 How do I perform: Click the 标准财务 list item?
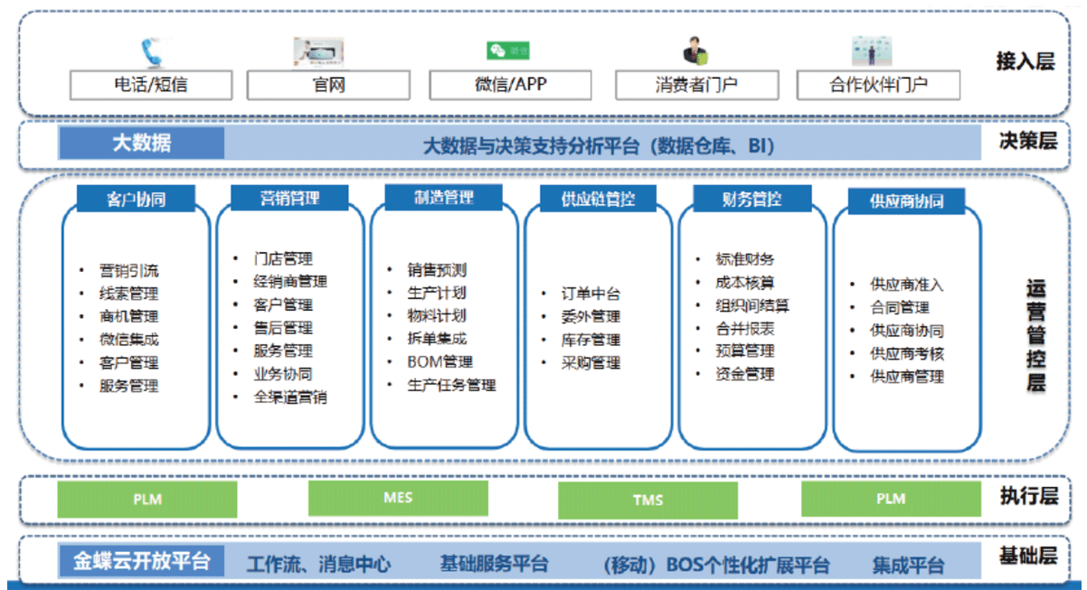click(744, 259)
